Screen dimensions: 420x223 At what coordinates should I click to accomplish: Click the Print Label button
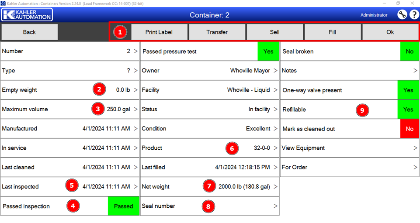(159, 32)
